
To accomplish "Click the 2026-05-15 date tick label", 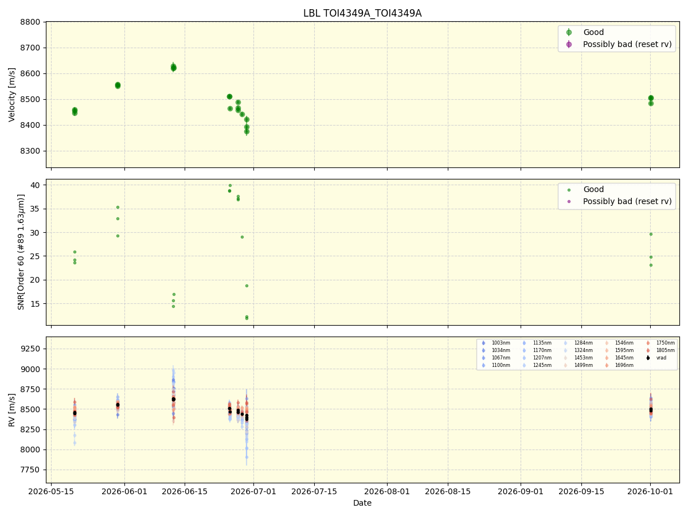I will (x=52, y=491).
